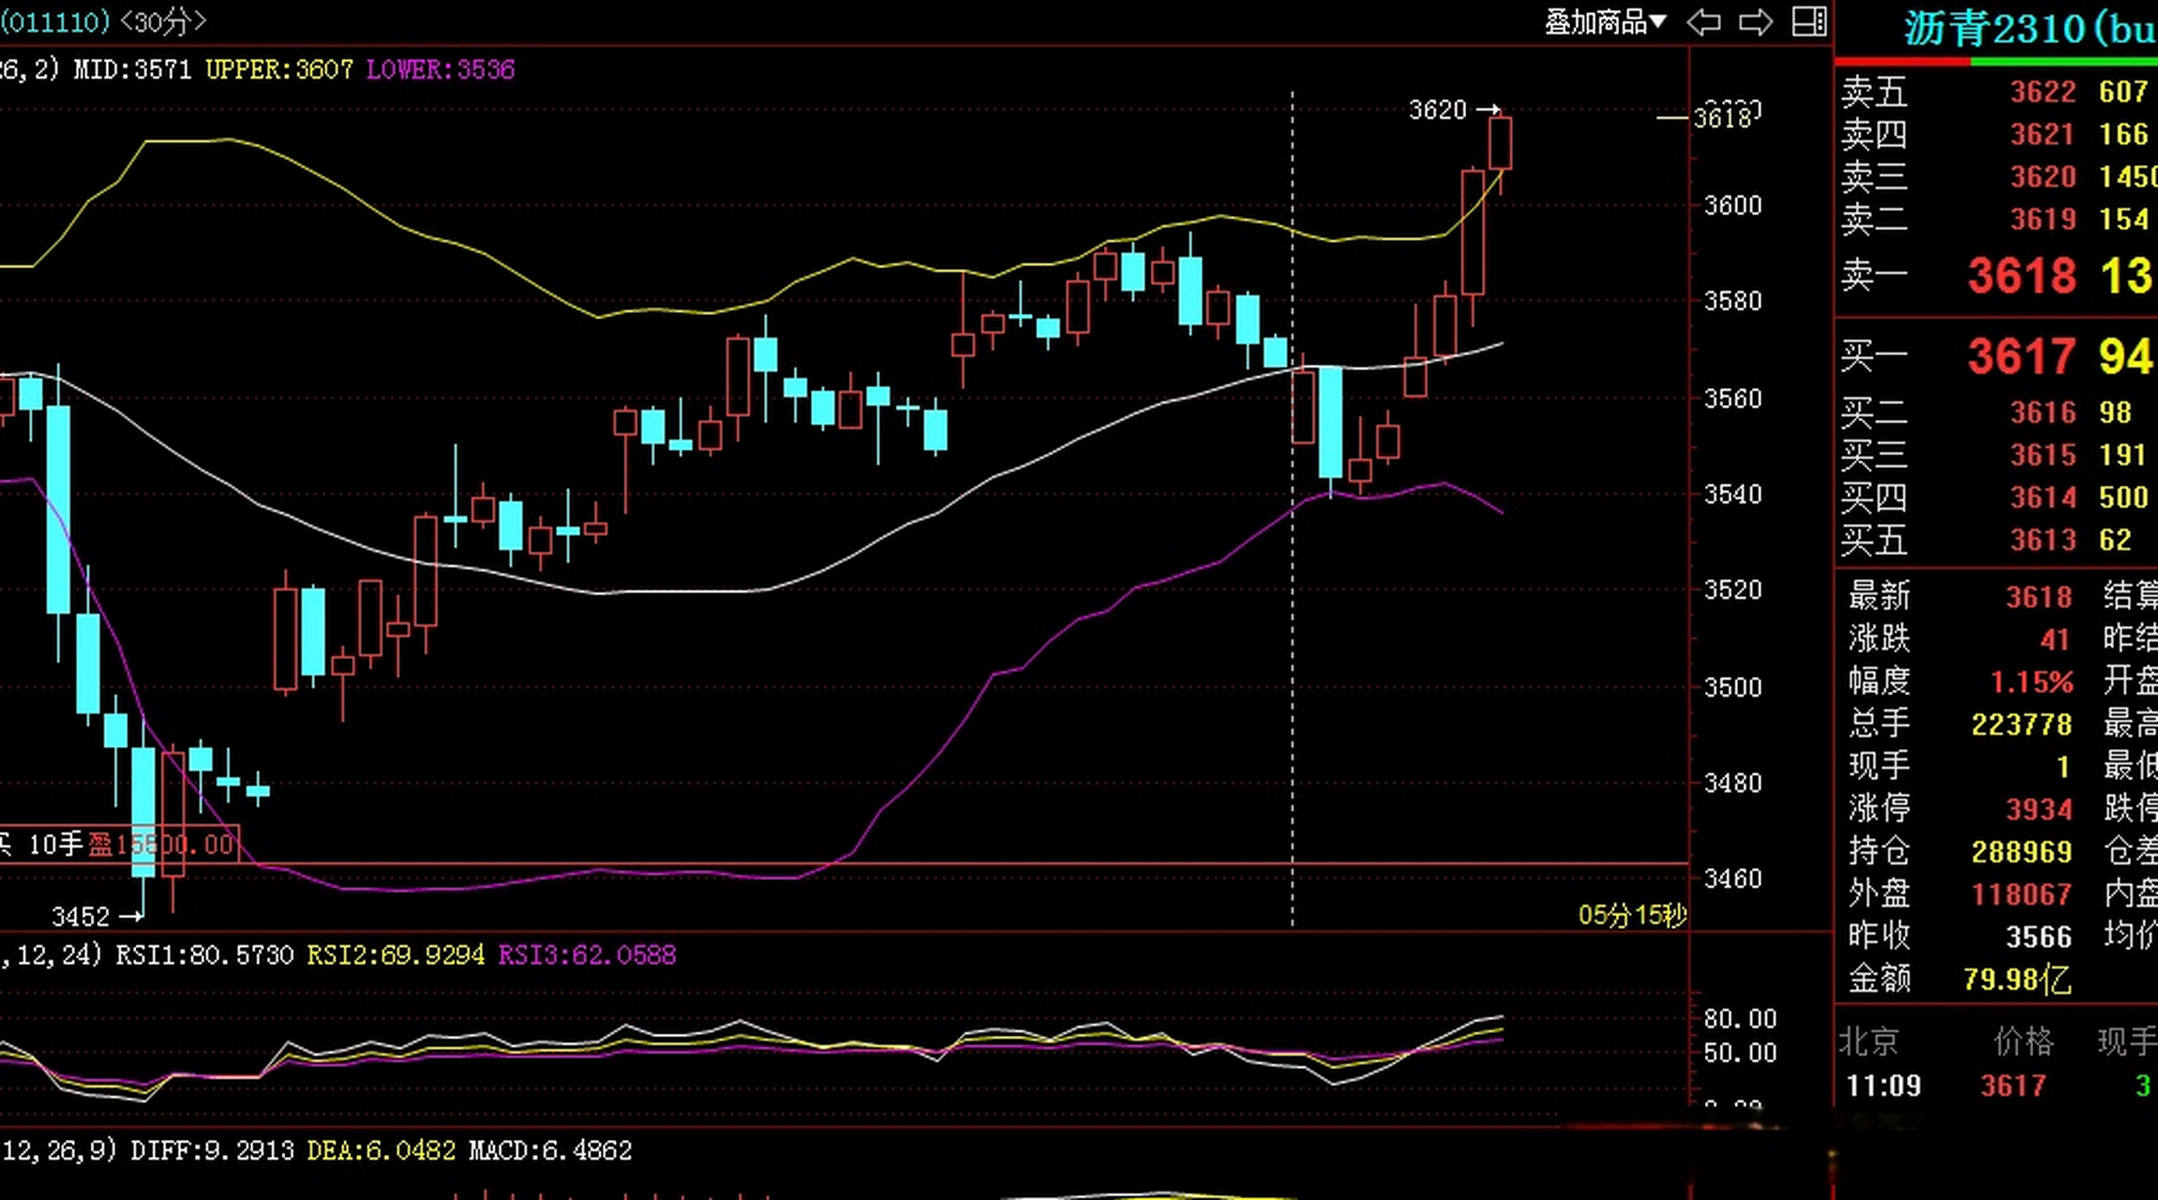The height and width of the screenshot is (1200, 2158).
Task: Click the 30分 period label
Action: (163, 22)
